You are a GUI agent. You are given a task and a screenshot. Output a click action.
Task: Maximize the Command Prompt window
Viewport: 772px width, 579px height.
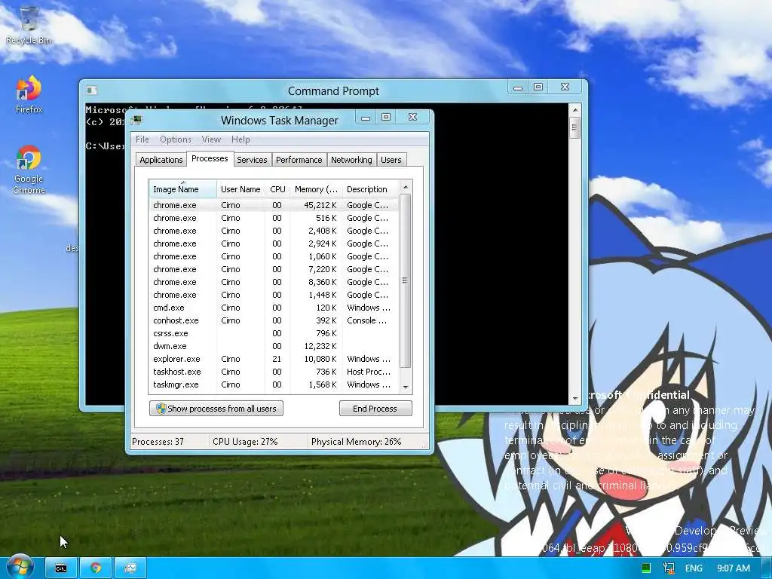(538, 87)
